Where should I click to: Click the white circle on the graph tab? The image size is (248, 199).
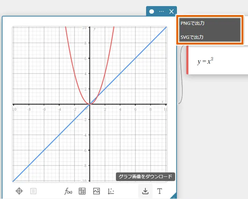pos(152,11)
